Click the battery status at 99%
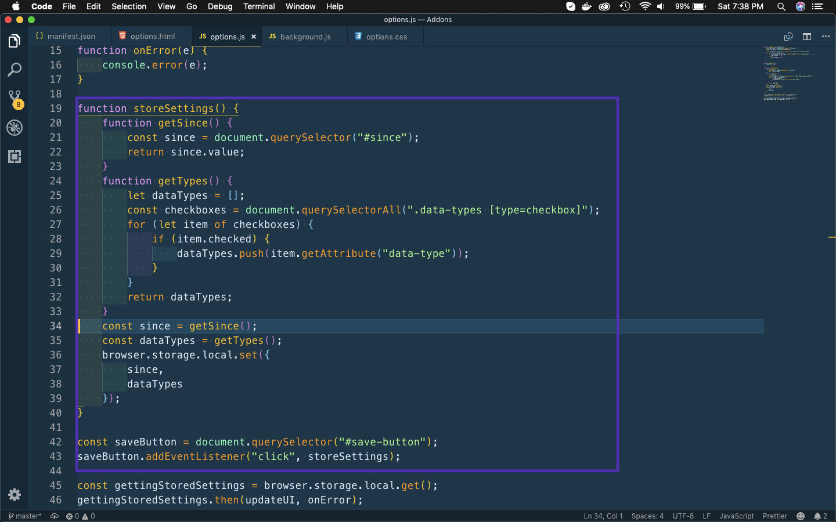 pos(690,6)
